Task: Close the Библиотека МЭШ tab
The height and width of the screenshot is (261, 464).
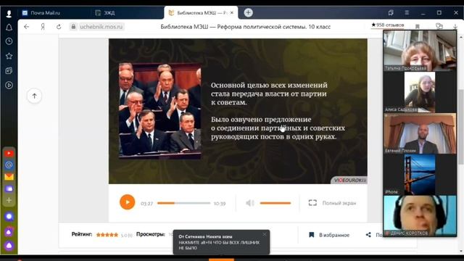Action: point(232,13)
